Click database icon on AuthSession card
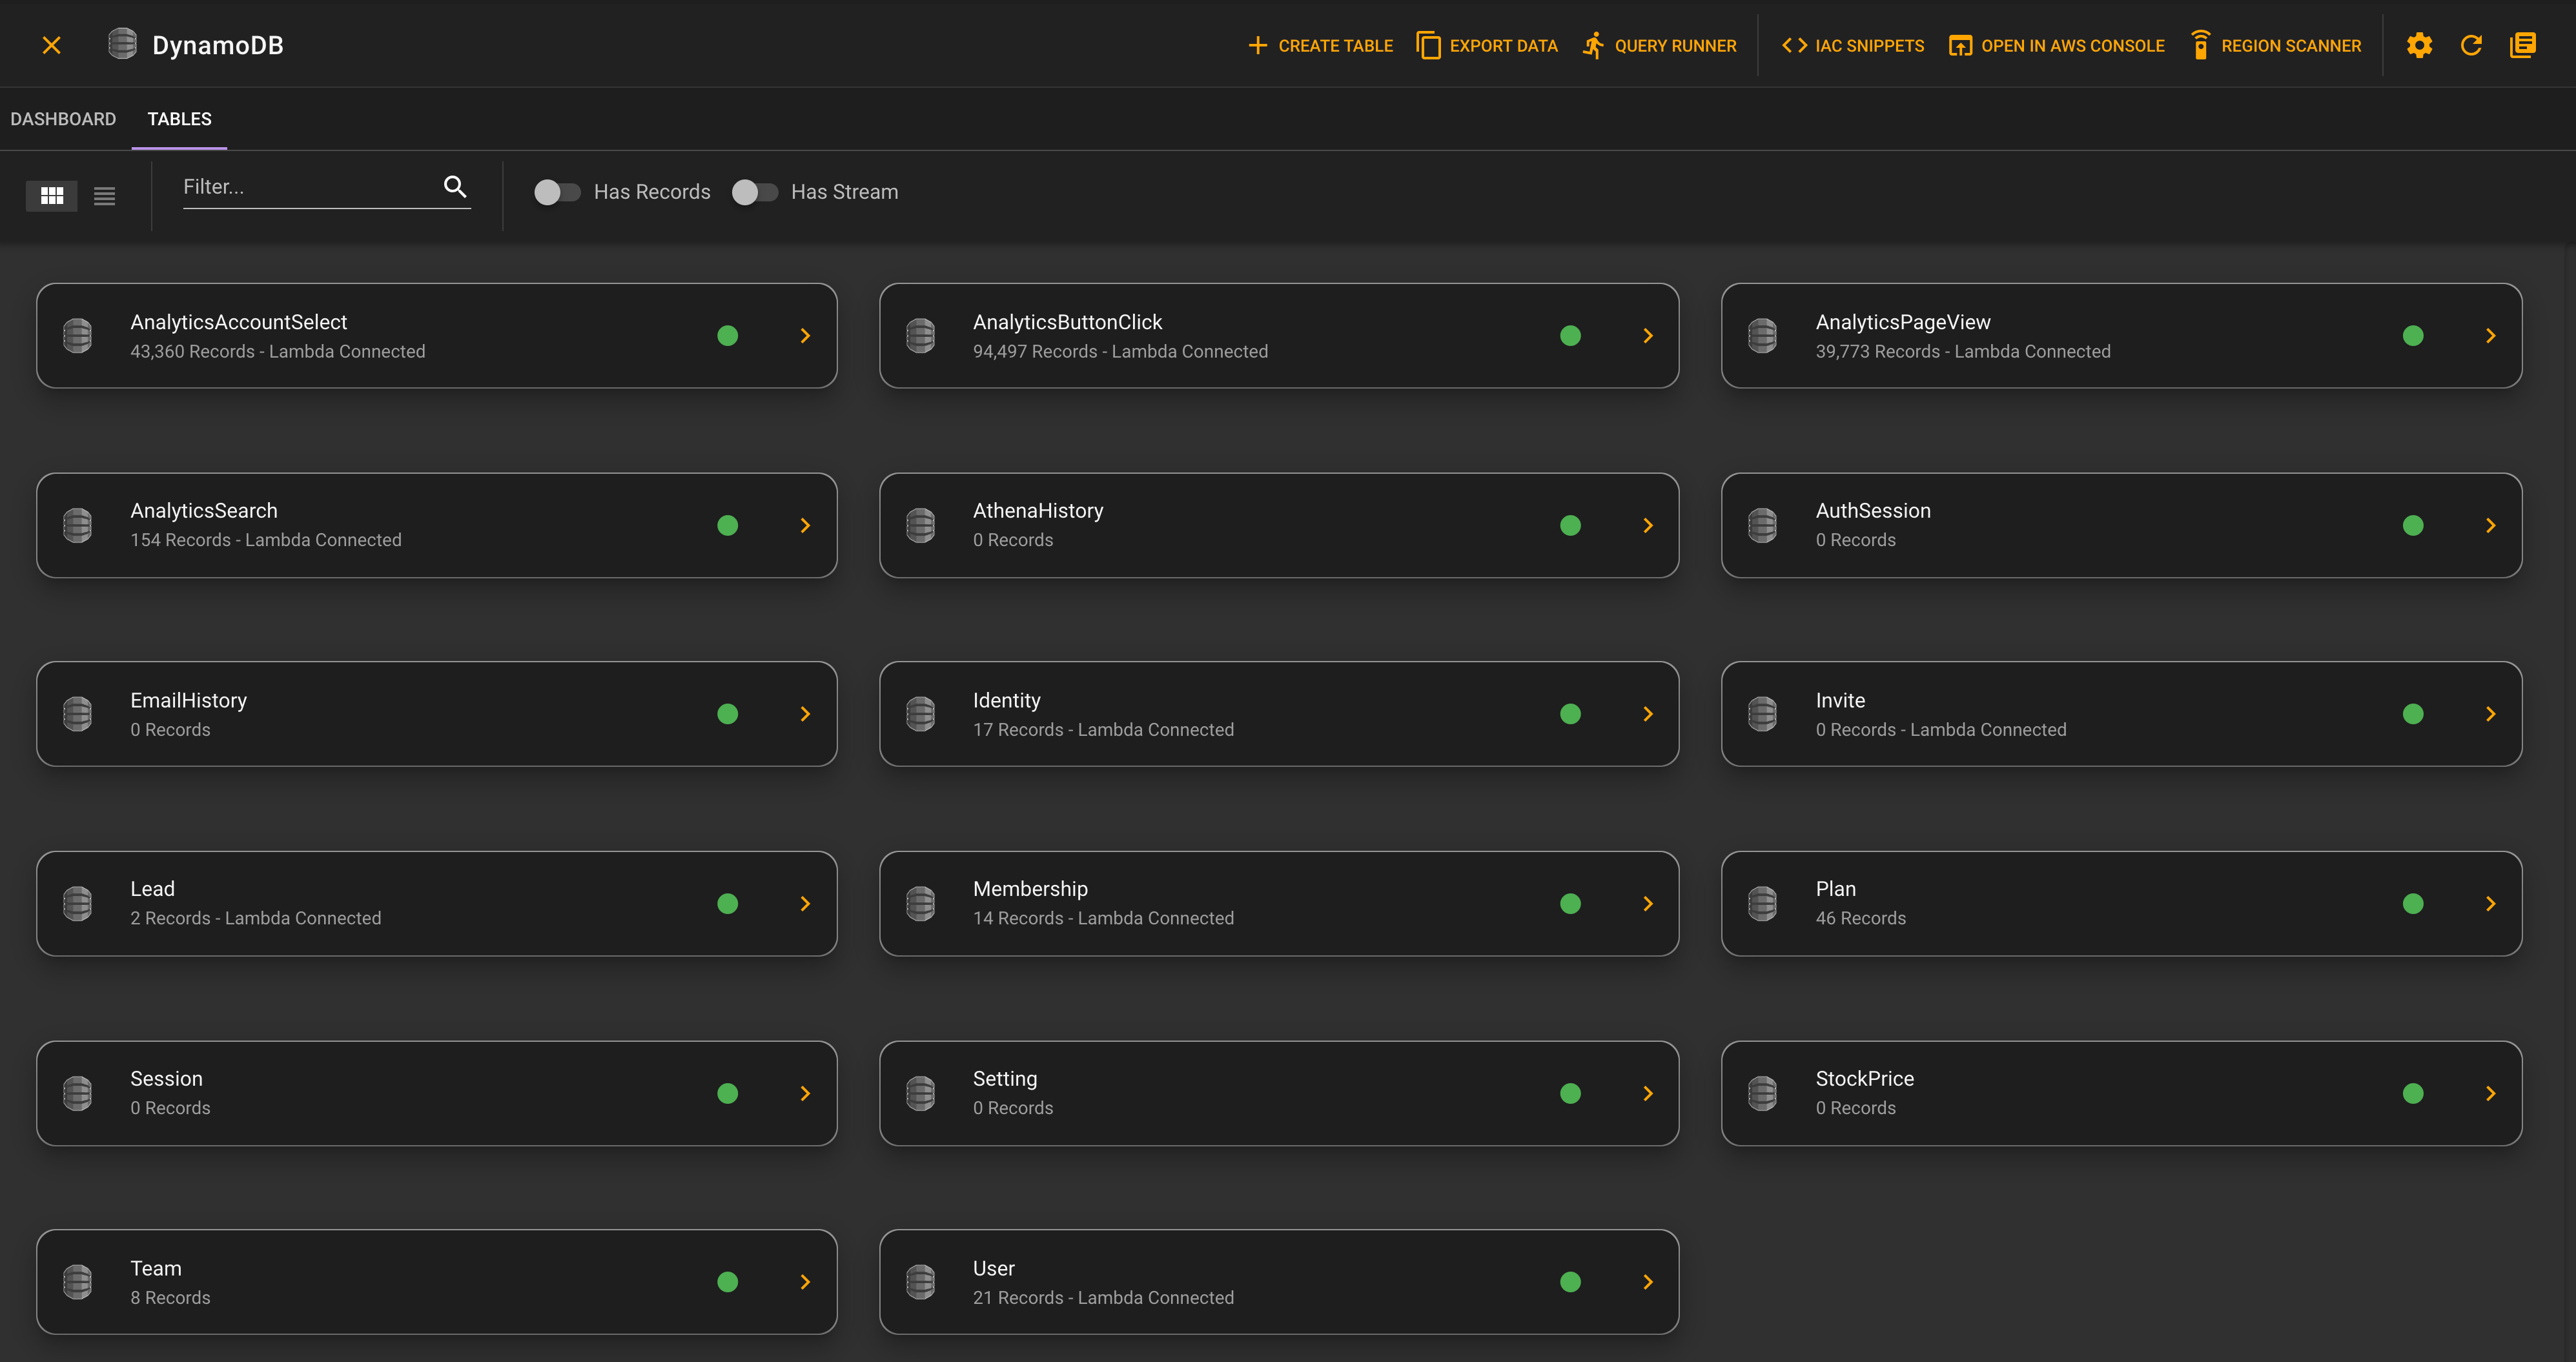2576x1362 pixels. tap(1762, 525)
